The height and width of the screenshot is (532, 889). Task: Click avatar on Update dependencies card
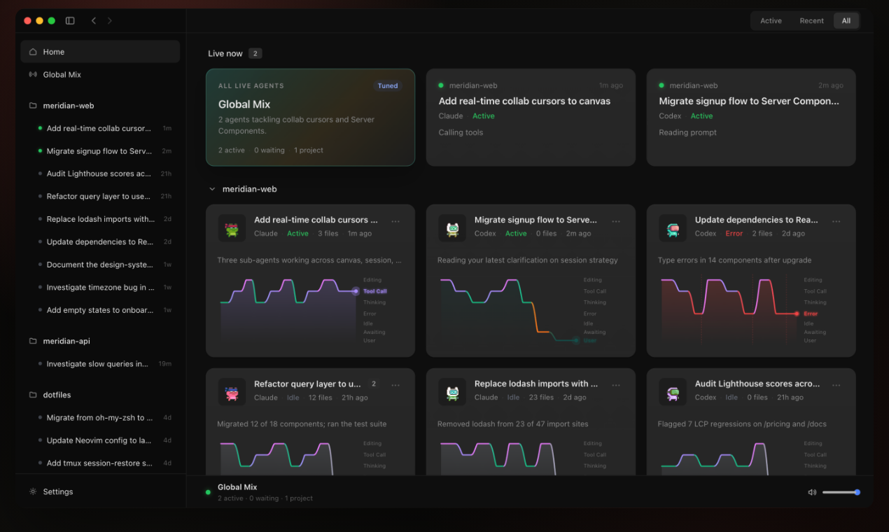tap(673, 228)
